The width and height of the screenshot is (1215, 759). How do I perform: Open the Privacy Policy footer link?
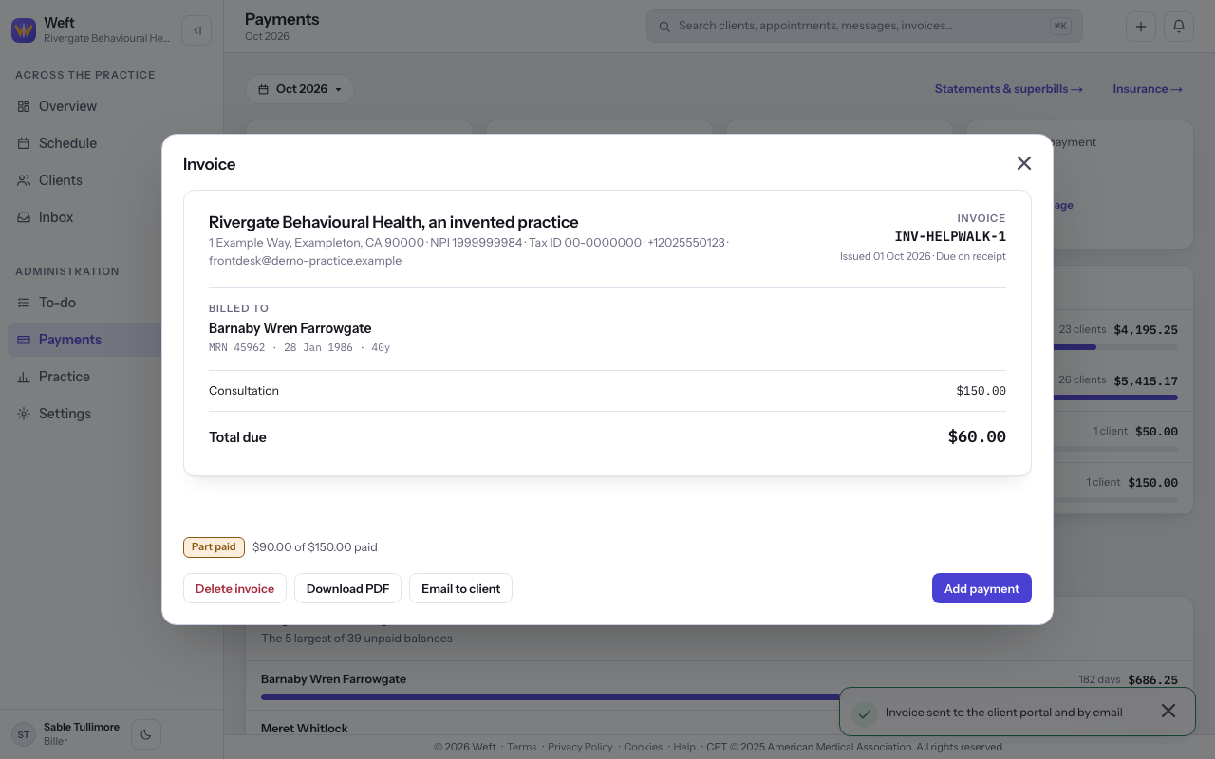pos(580,747)
